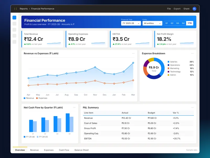Switch to the Overview tab
The image size is (210, 158).
tap(20, 150)
